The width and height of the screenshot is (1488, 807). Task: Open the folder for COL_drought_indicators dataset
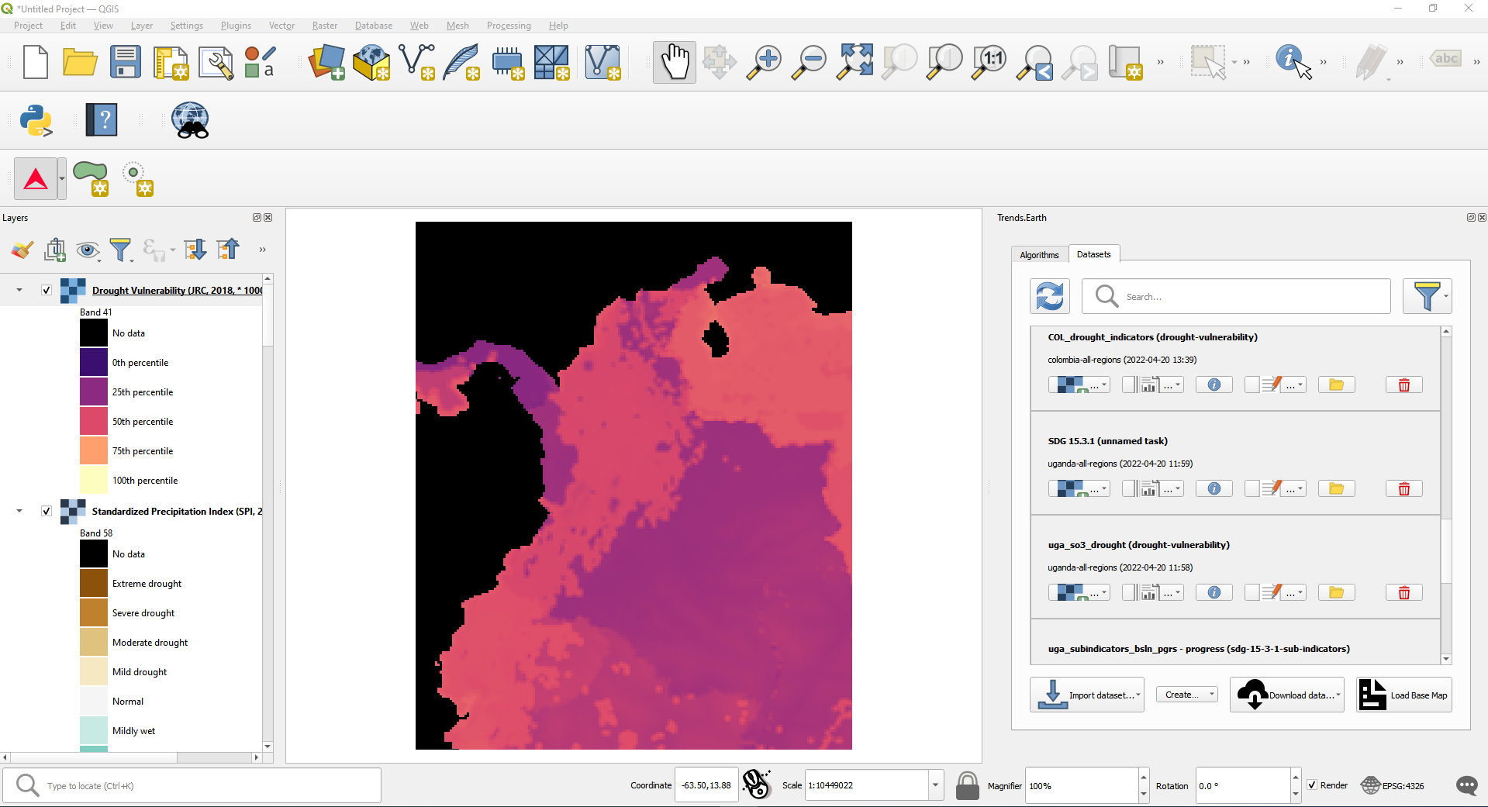[1335, 385]
